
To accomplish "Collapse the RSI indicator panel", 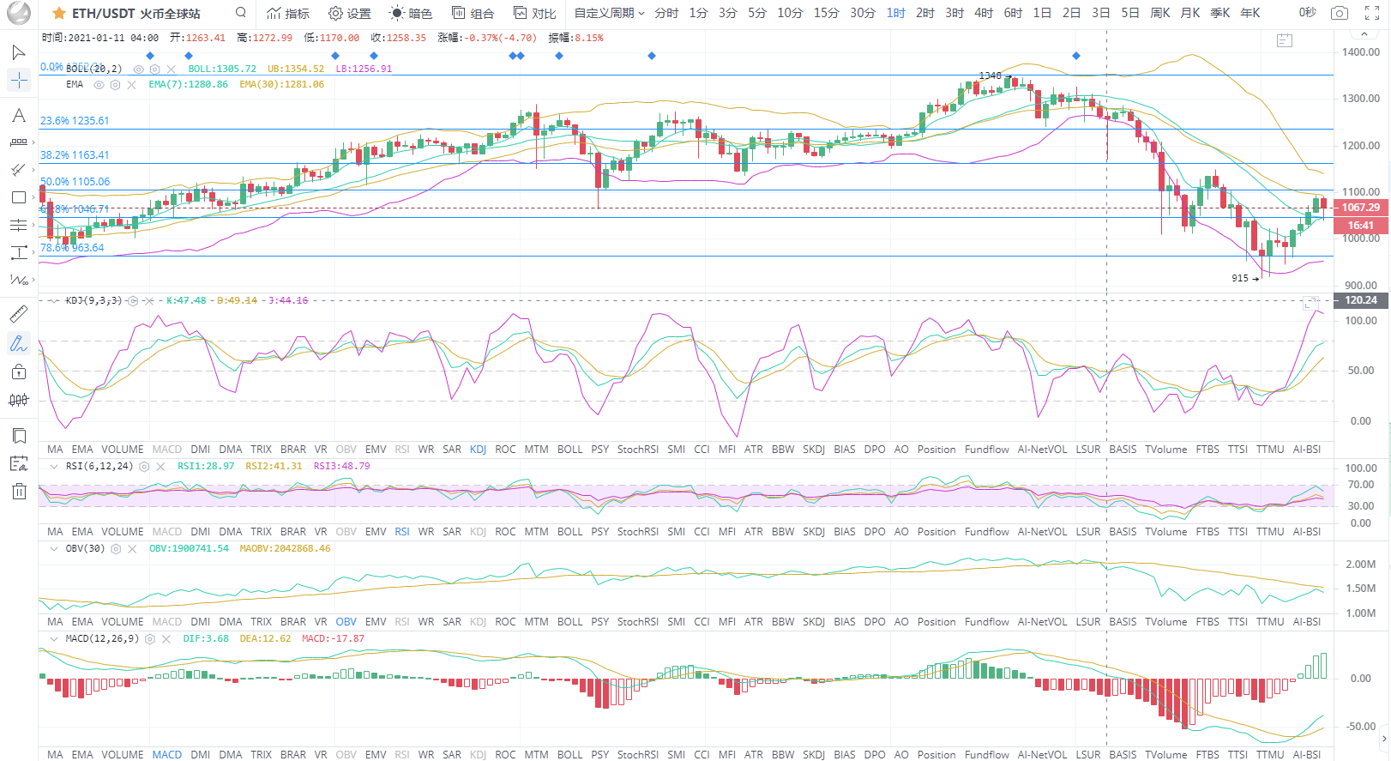I will click(x=54, y=467).
